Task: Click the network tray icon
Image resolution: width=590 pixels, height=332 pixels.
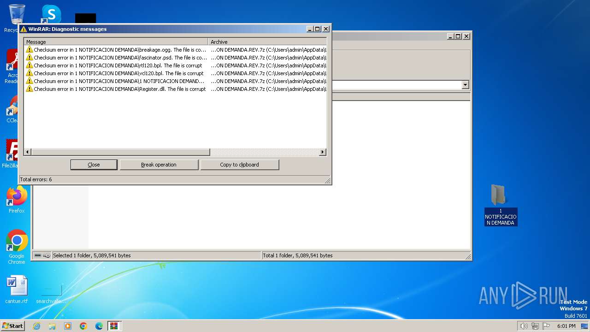Action: click(535, 326)
